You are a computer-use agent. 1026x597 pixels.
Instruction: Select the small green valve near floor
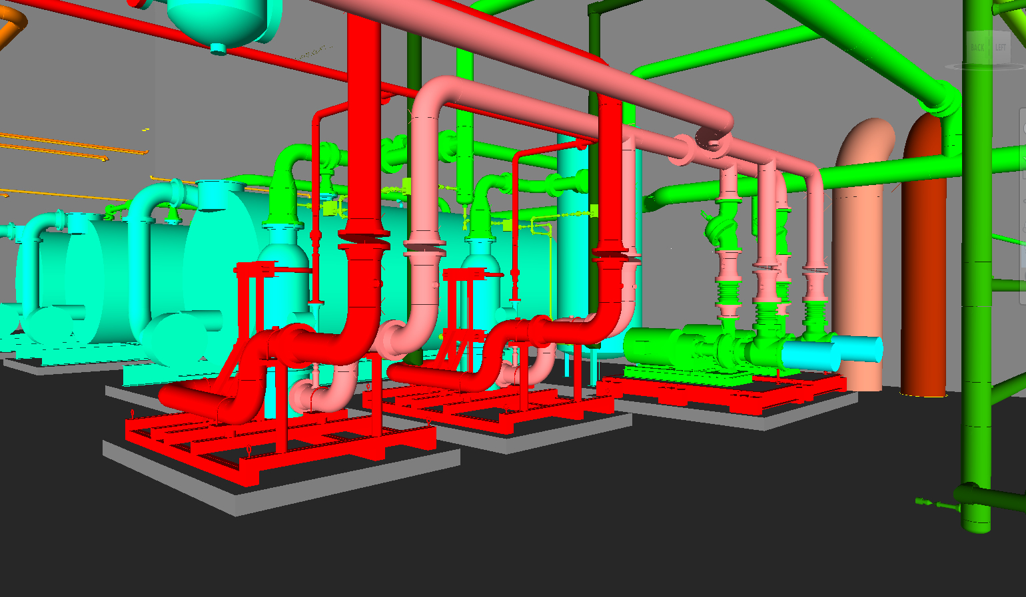point(936,504)
